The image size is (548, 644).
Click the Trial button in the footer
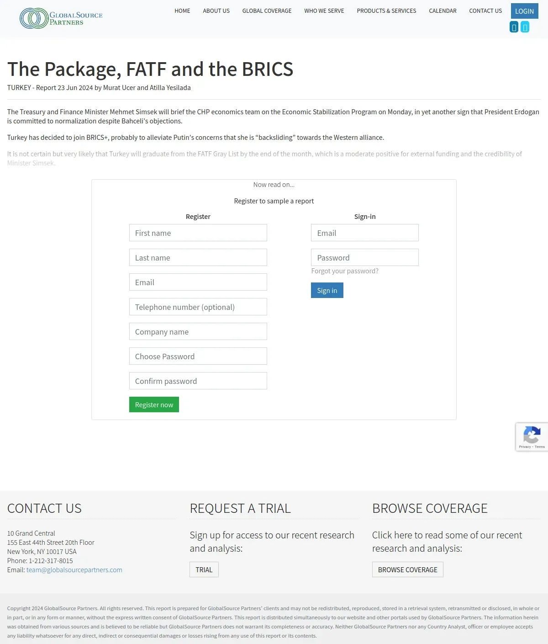point(204,569)
